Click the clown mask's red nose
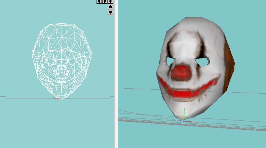 coord(181,73)
